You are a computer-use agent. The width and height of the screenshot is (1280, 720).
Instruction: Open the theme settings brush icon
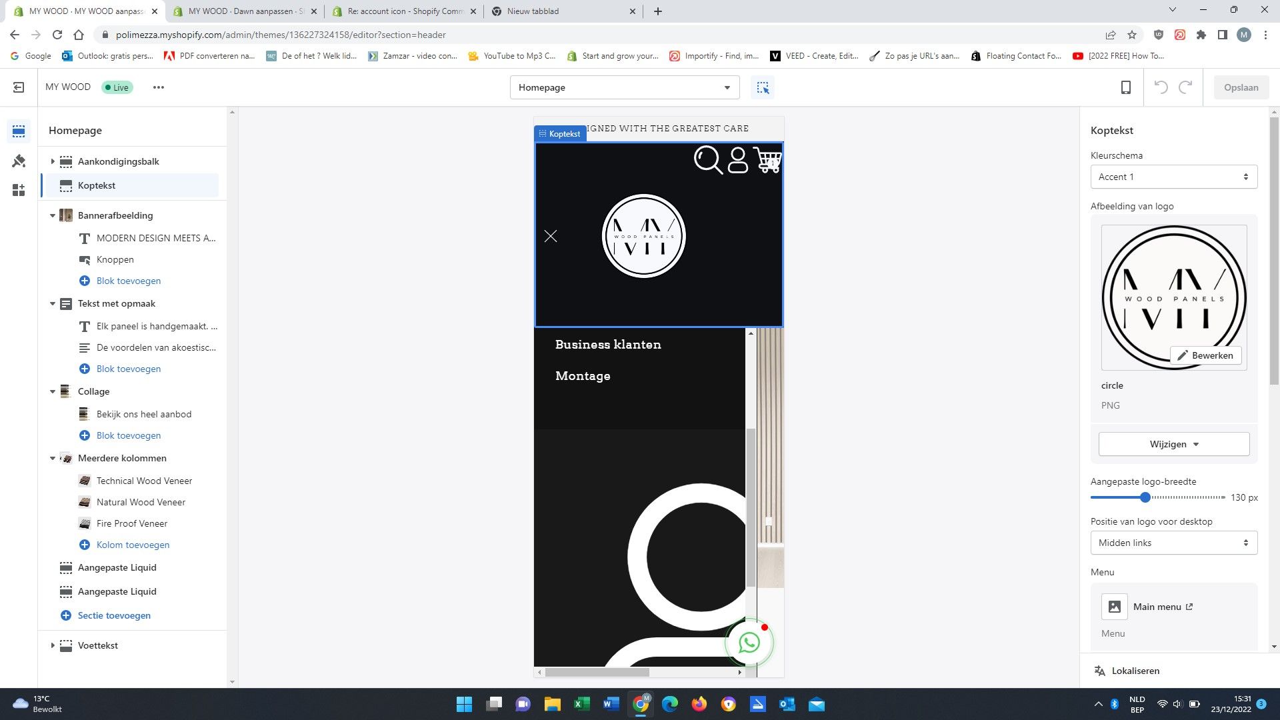(x=19, y=161)
